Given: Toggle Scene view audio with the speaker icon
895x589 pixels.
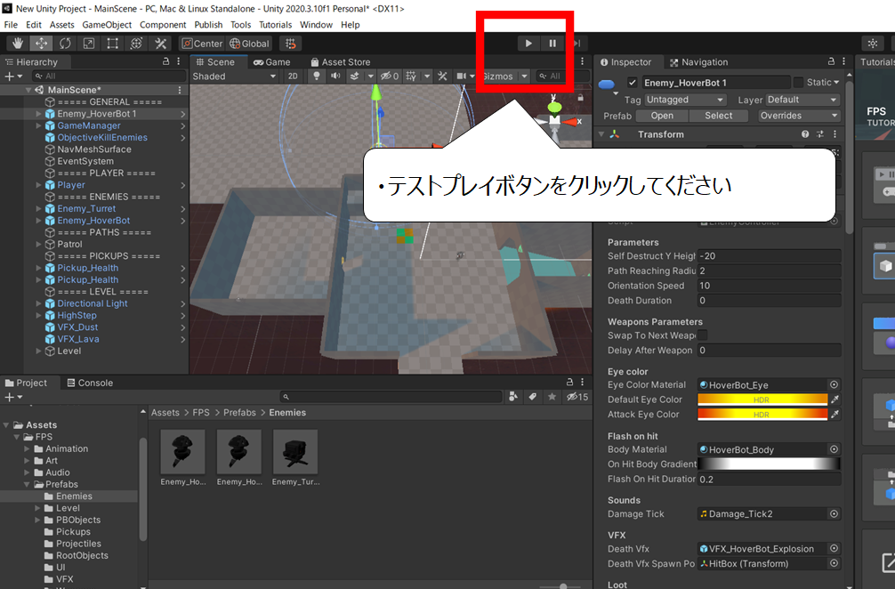Looking at the screenshot, I should pyautogui.click(x=335, y=76).
